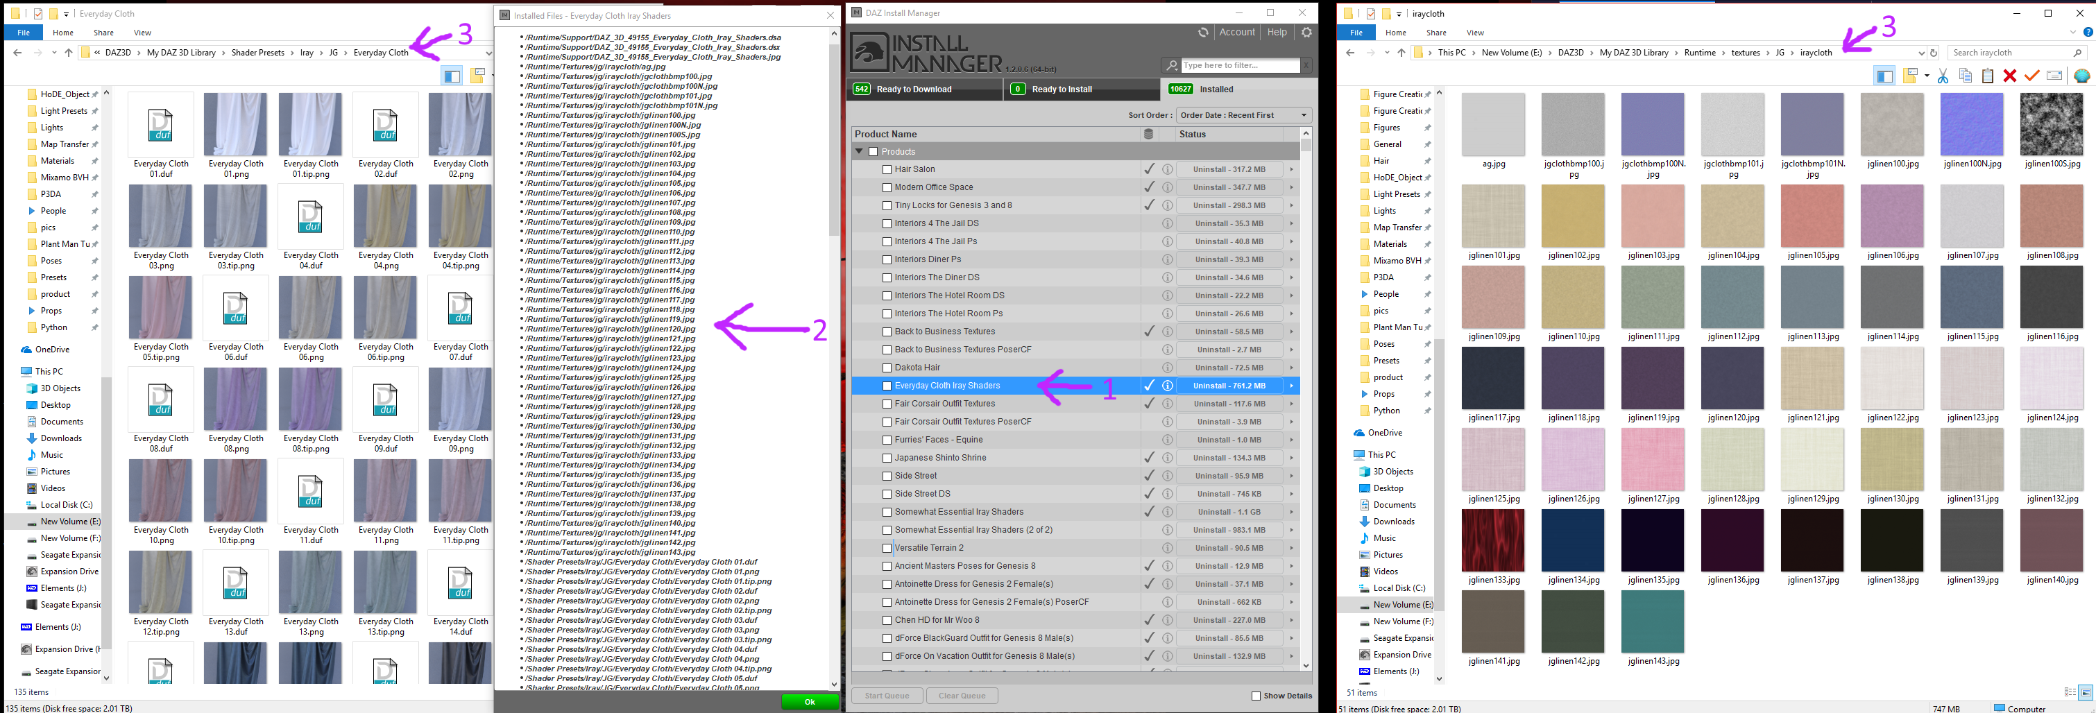Check the Dakota Hair checkbox
This screenshot has height=713, width=2096.
point(887,368)
